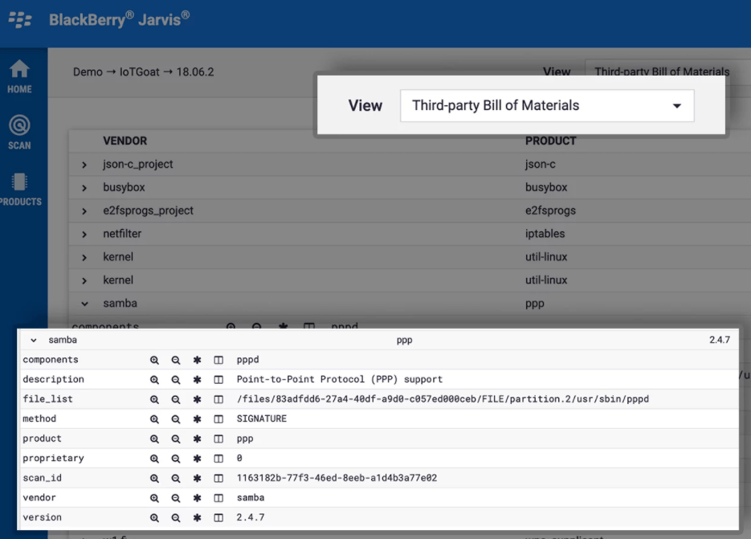Go to Home in the sidebar

coord(19,76)
